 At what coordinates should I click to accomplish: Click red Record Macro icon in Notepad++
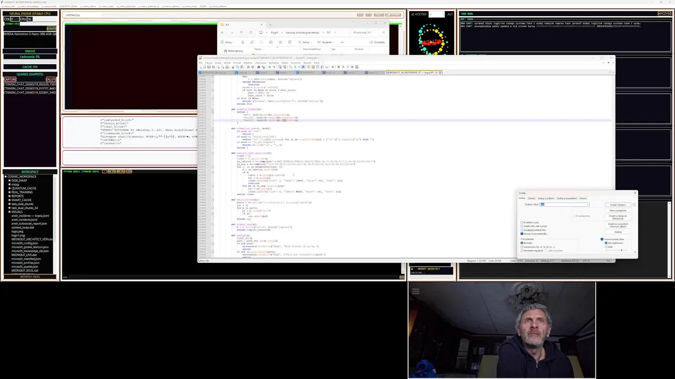[x=339, y=67]
